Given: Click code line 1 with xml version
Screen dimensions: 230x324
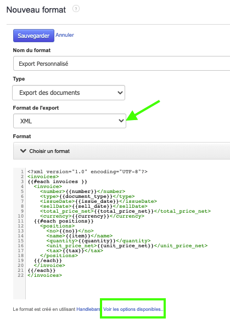Looking at the screenshot, I should [x=87, y=172].
